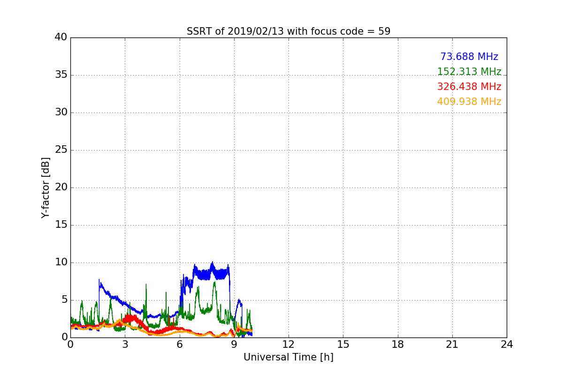
Task: Click the y-axis tick label 40
Action: click(61, 37)
